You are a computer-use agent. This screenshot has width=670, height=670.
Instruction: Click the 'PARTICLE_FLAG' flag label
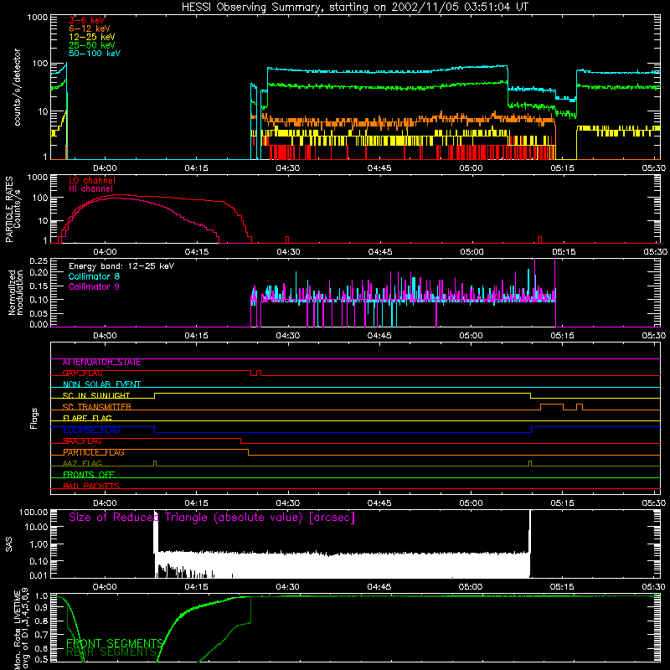click(x=94, y=452)
